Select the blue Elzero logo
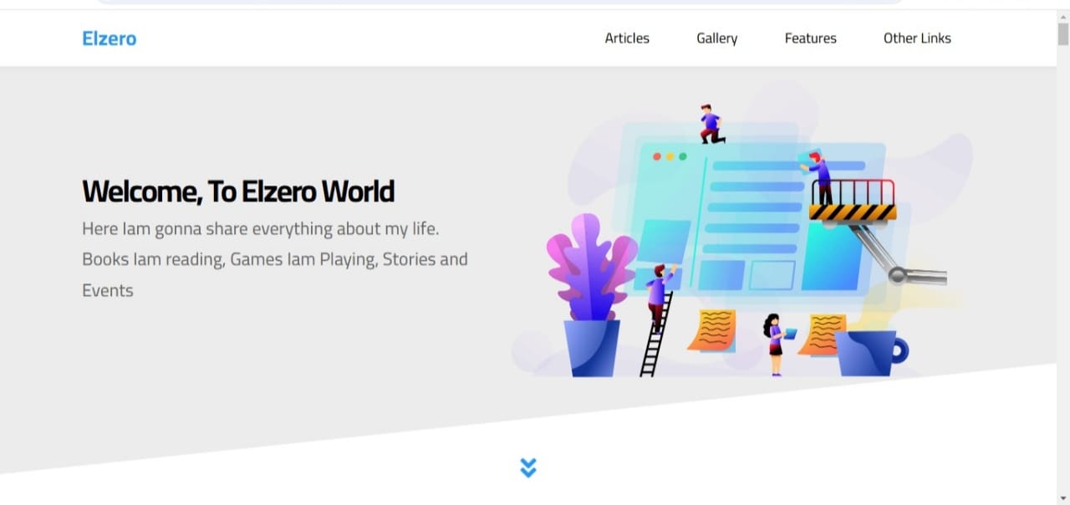Screen dimensions: 1070x505 point(109,38)
